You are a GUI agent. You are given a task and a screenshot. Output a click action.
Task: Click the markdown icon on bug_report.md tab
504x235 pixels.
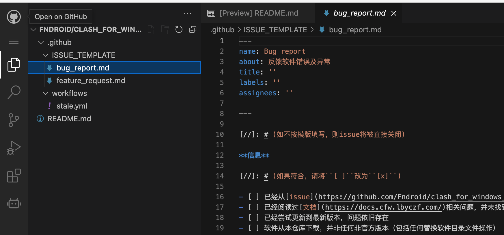[x=326, y=13]
